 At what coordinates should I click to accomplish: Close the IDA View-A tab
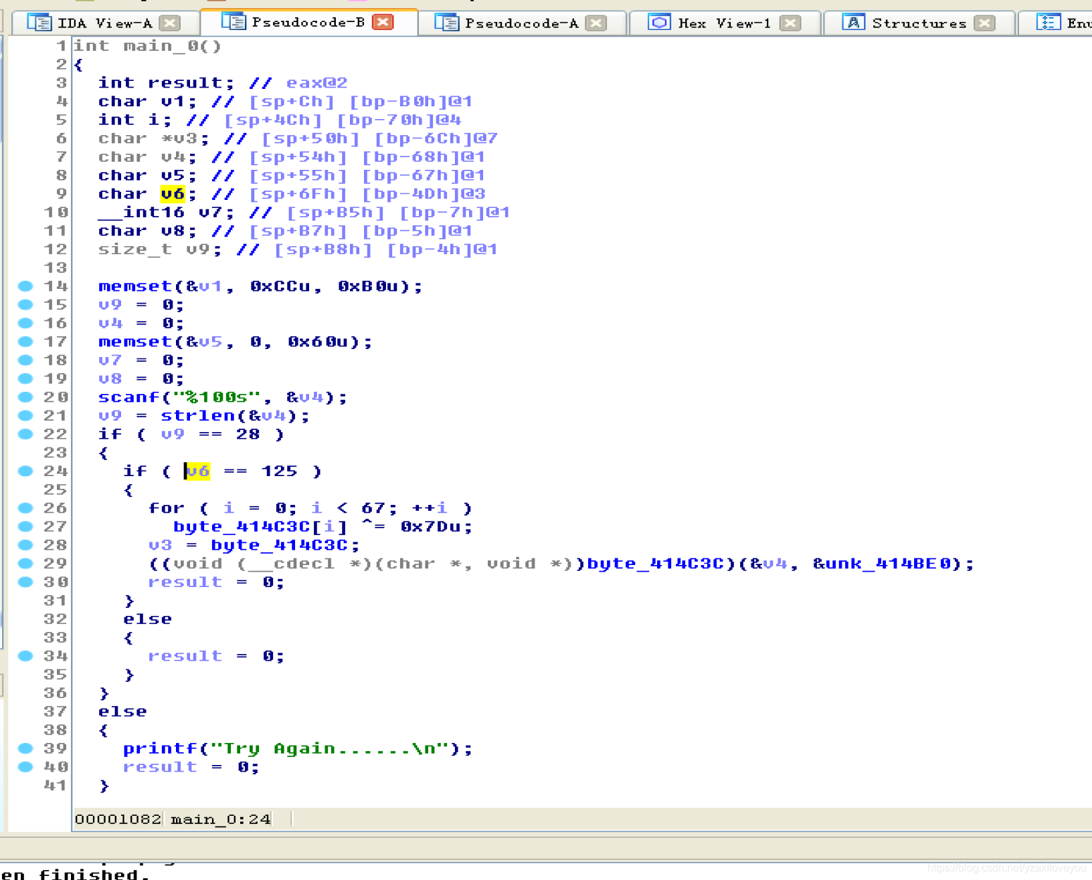click(171, 23)
